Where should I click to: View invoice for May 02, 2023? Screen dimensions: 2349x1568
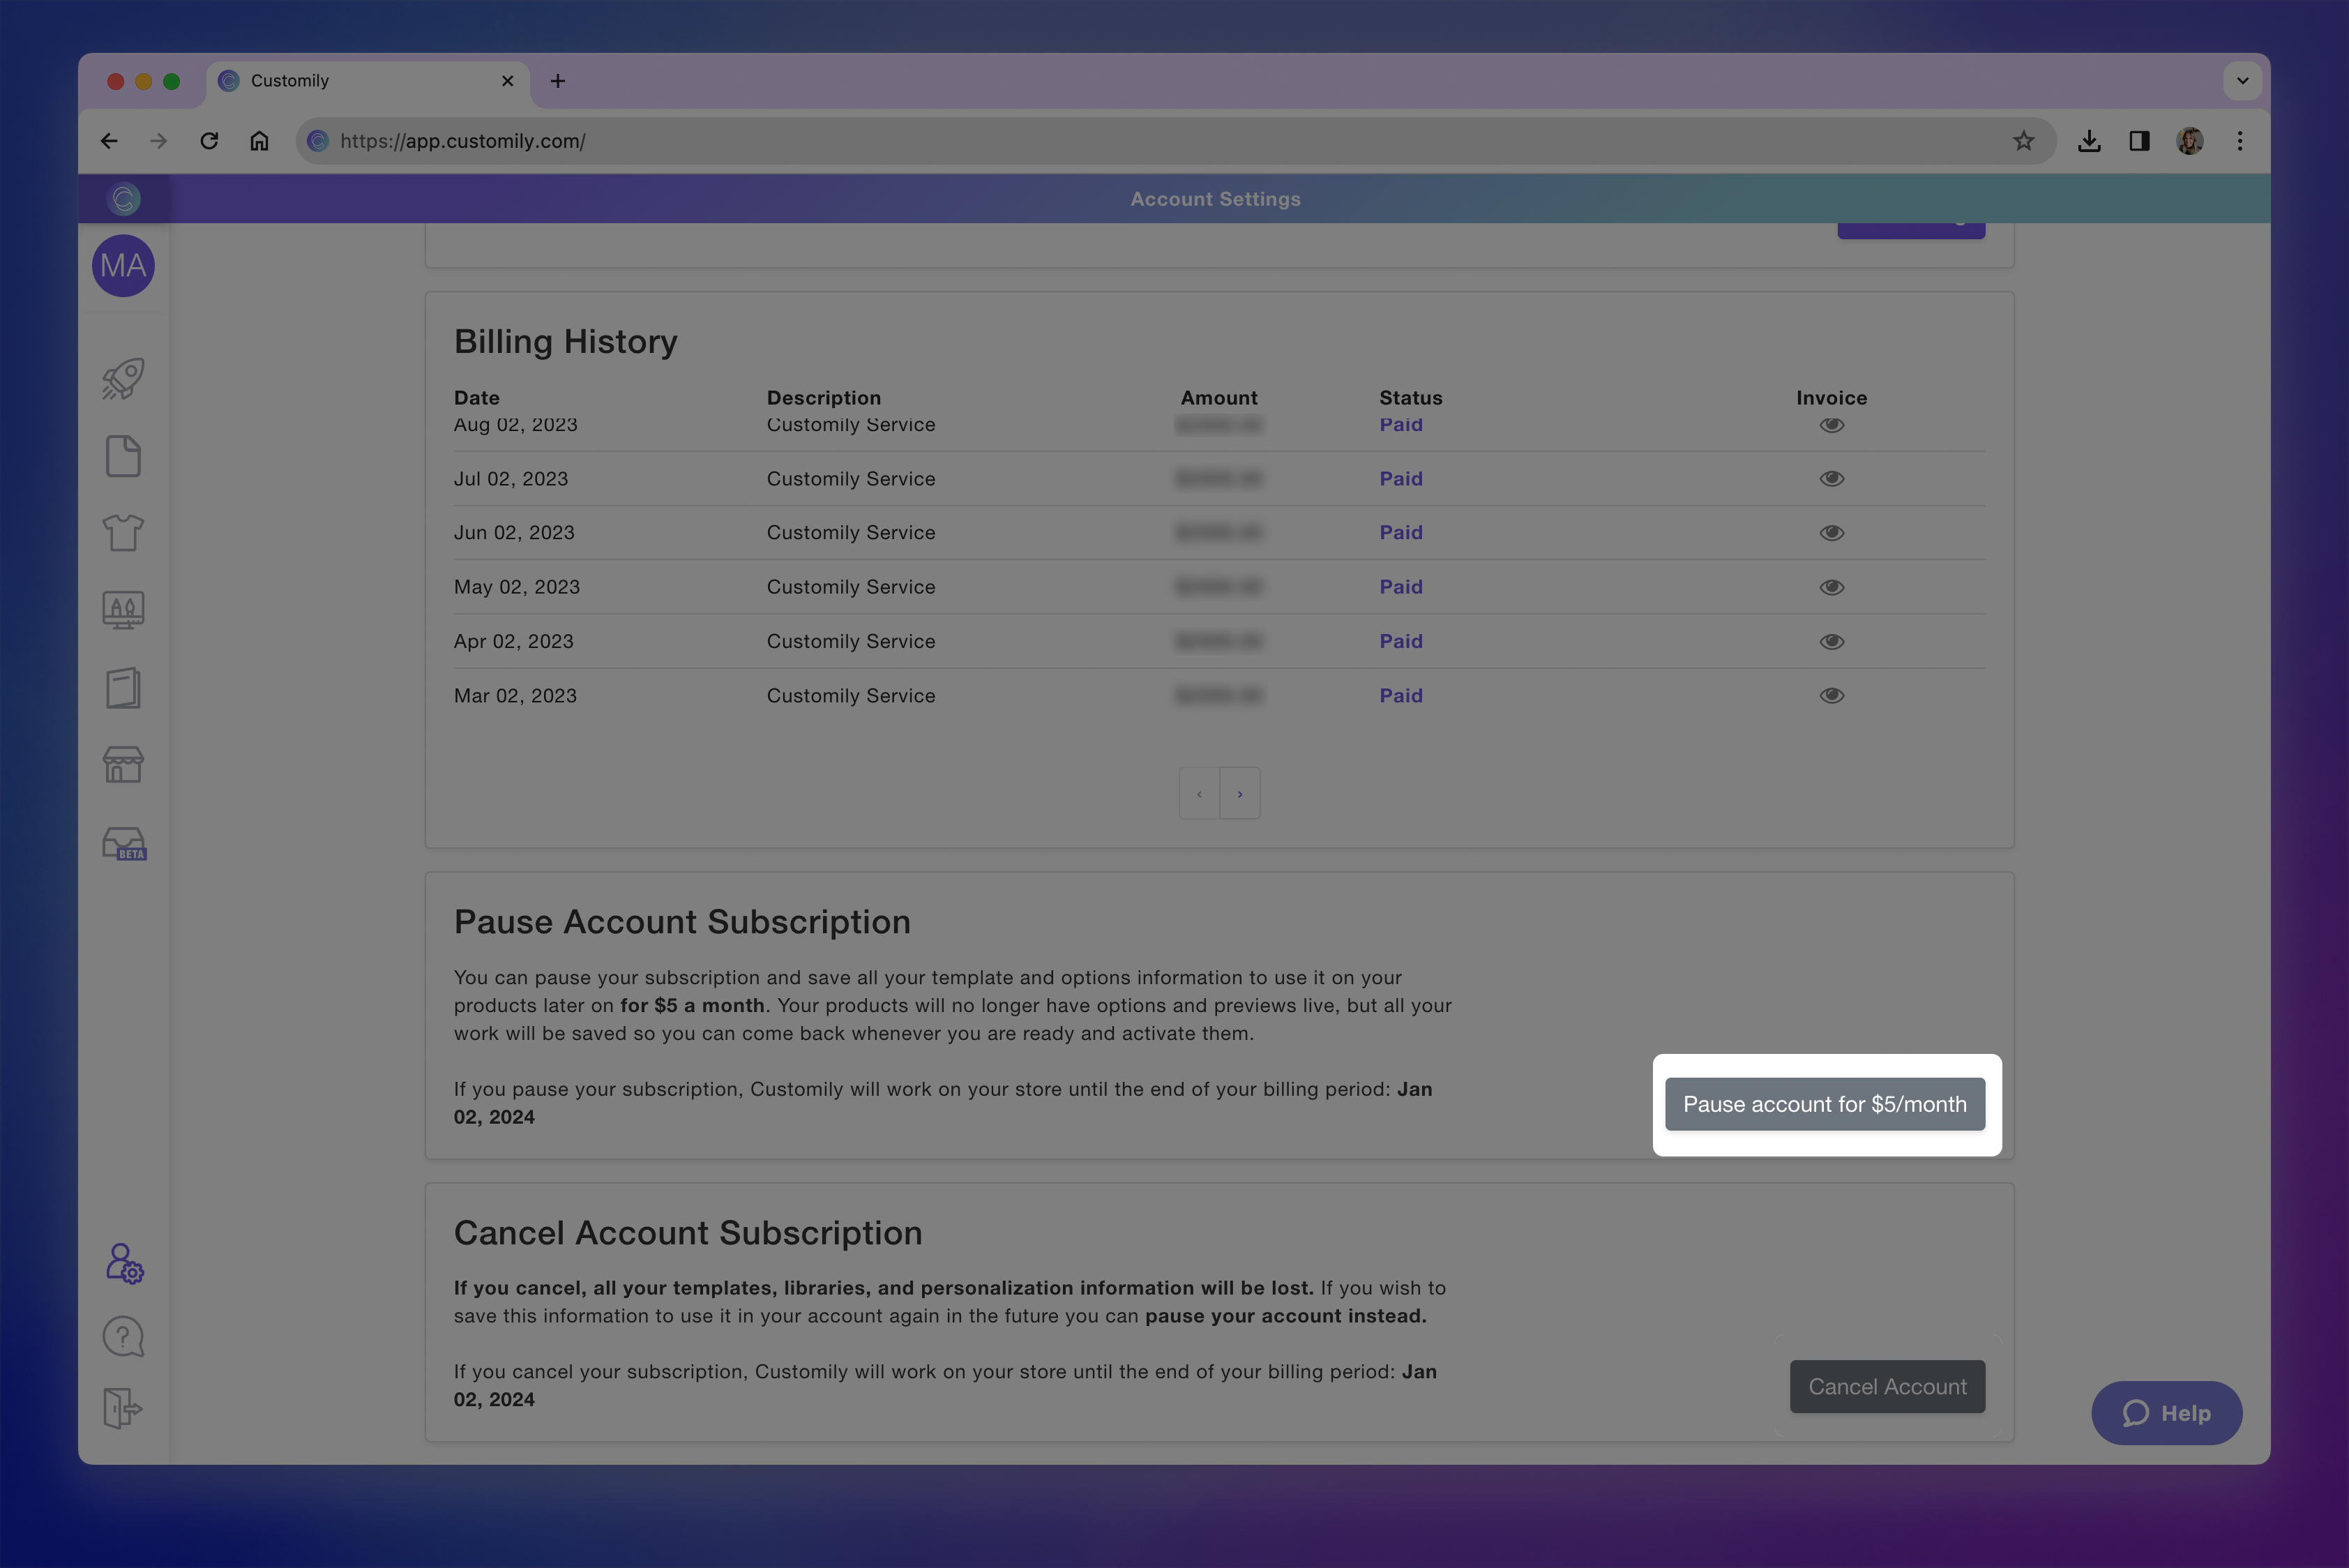click(1832, 587)
